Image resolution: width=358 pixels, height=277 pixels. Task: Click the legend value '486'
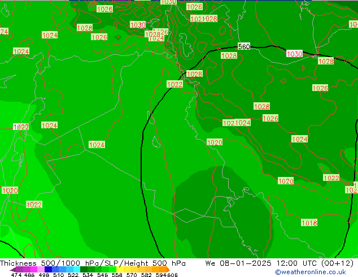point(29,275)
